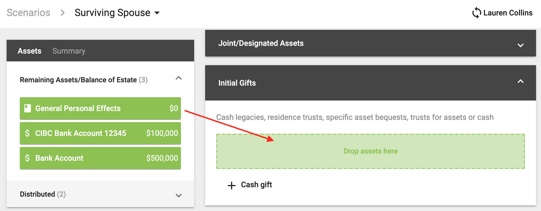Collapse the Initial Gifts panel chevron
Viewport: 541px width, 211px height.
pyautogui.click(x=520, y=81)
